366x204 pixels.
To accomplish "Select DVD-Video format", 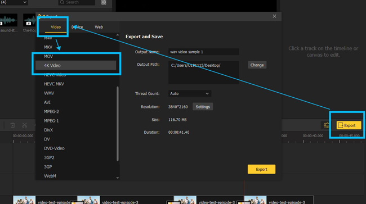I will [x=54, y=148].
